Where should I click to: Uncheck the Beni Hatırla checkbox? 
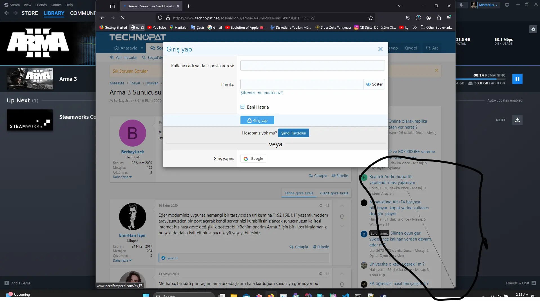tap(242, 107)
